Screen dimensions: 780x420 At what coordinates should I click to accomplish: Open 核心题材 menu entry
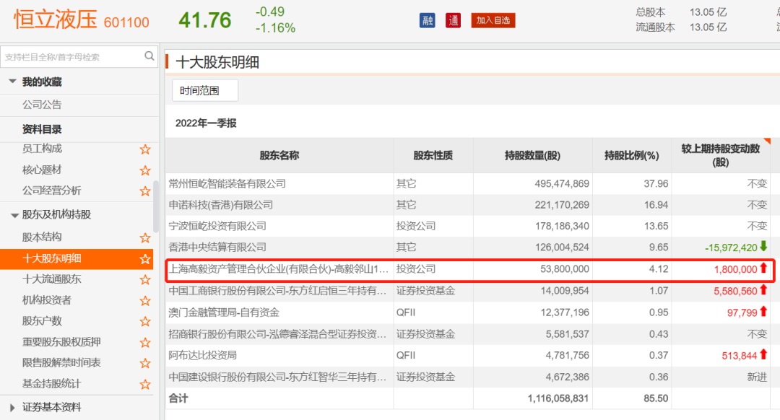42,170
